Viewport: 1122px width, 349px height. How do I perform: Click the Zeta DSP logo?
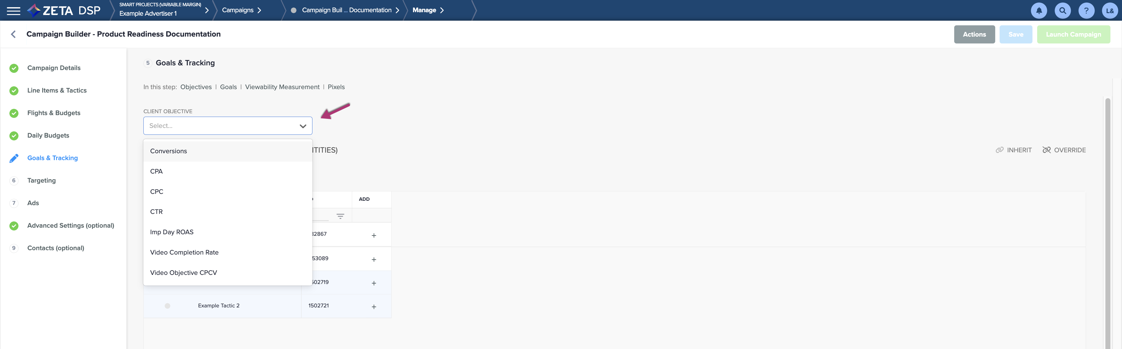(64, 10)
